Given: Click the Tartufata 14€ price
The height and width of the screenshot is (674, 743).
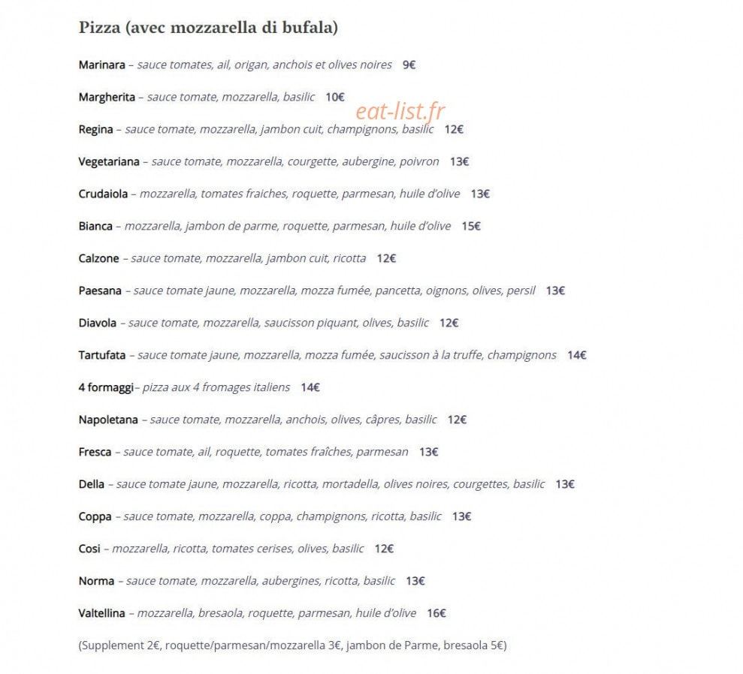Looking at the screenshot, I should (577, 356).
